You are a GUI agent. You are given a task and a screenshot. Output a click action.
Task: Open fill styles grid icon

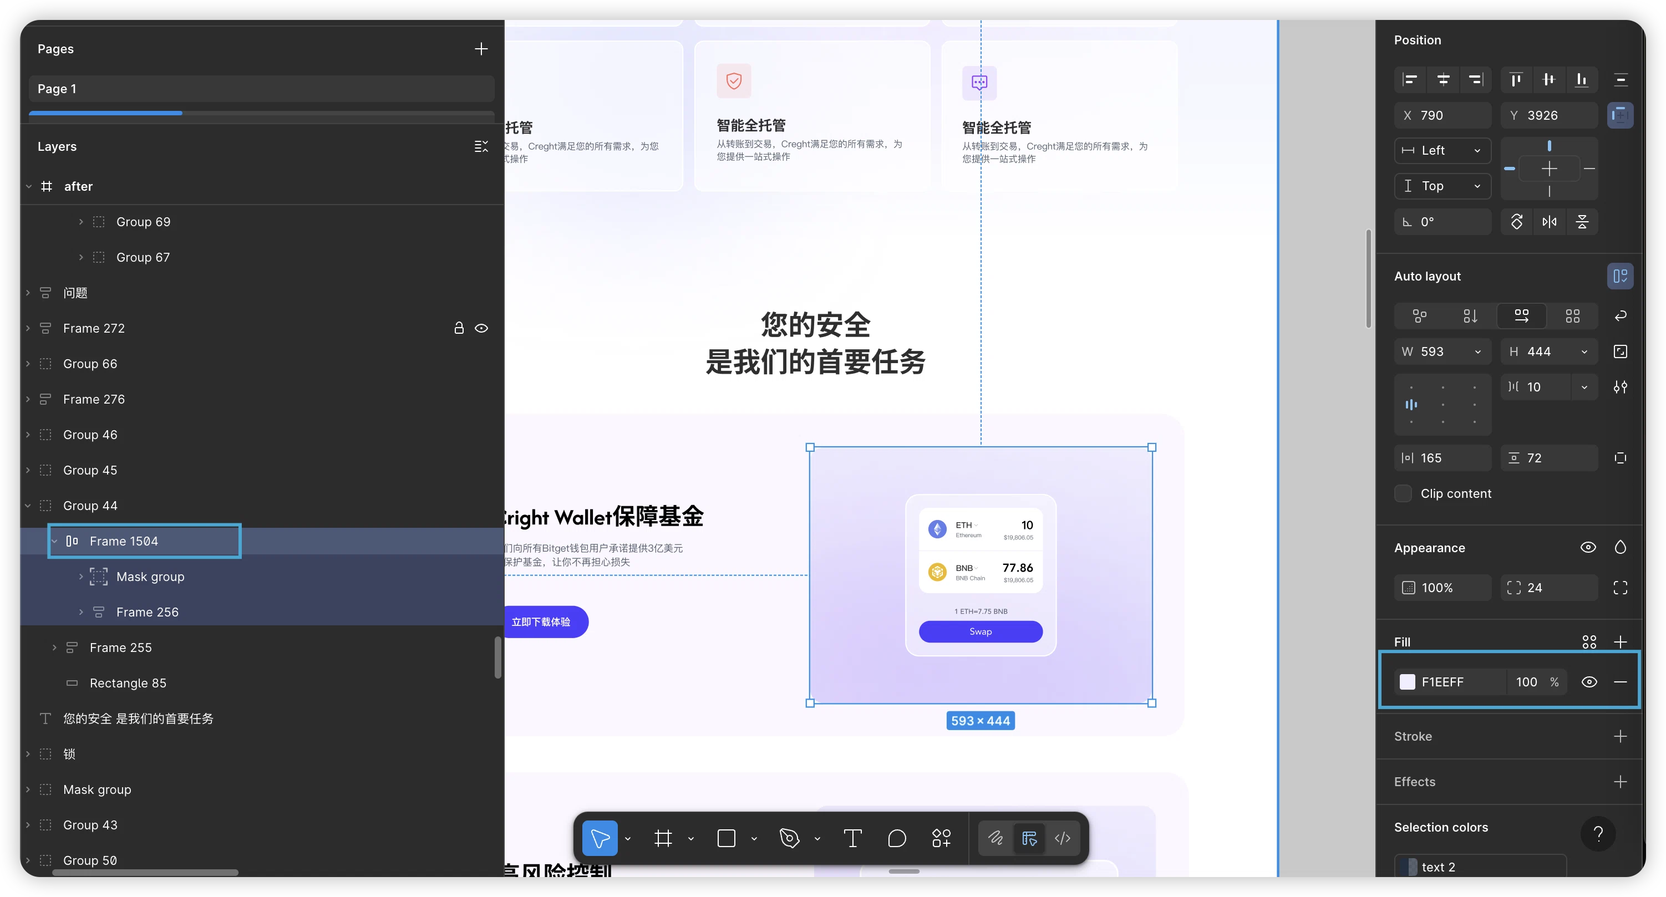pyautogui.click(x=1589, y=641)
